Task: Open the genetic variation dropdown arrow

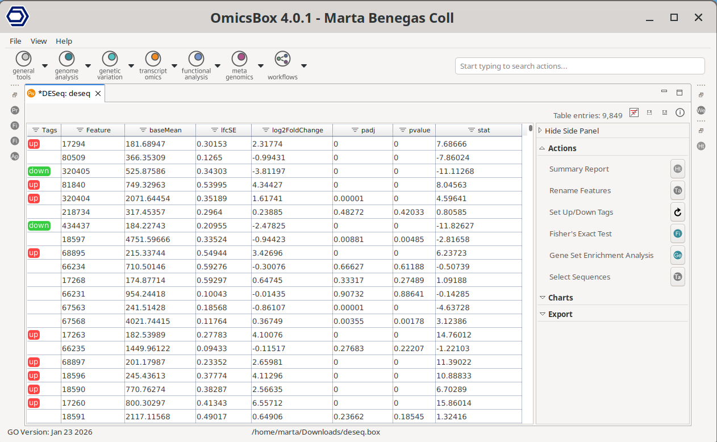Action: tap(131, 65)
